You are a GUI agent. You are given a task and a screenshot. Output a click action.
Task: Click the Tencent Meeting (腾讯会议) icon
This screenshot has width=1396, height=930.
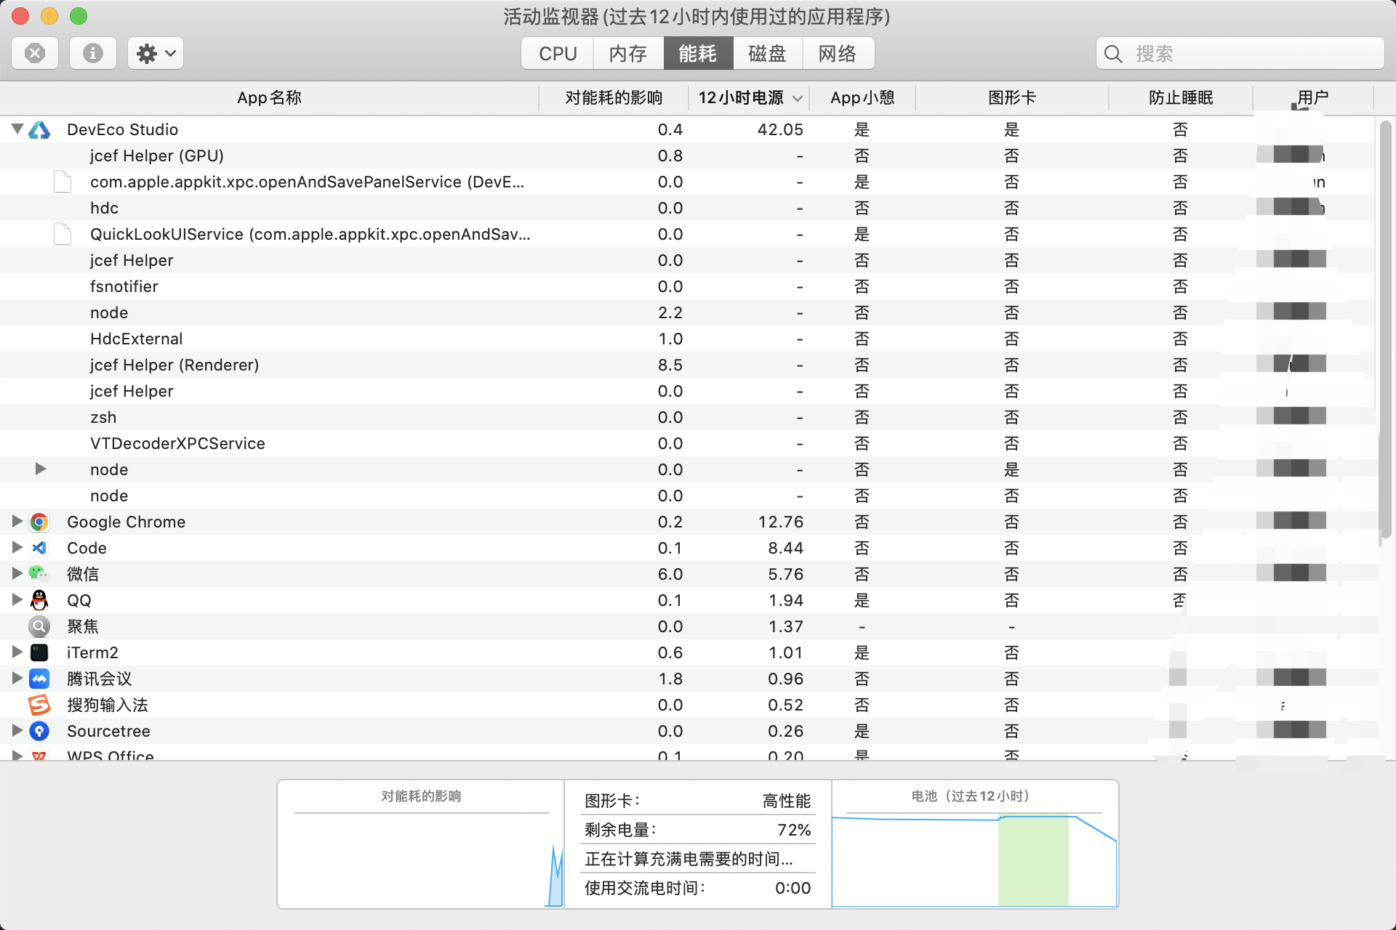(39, 679)
